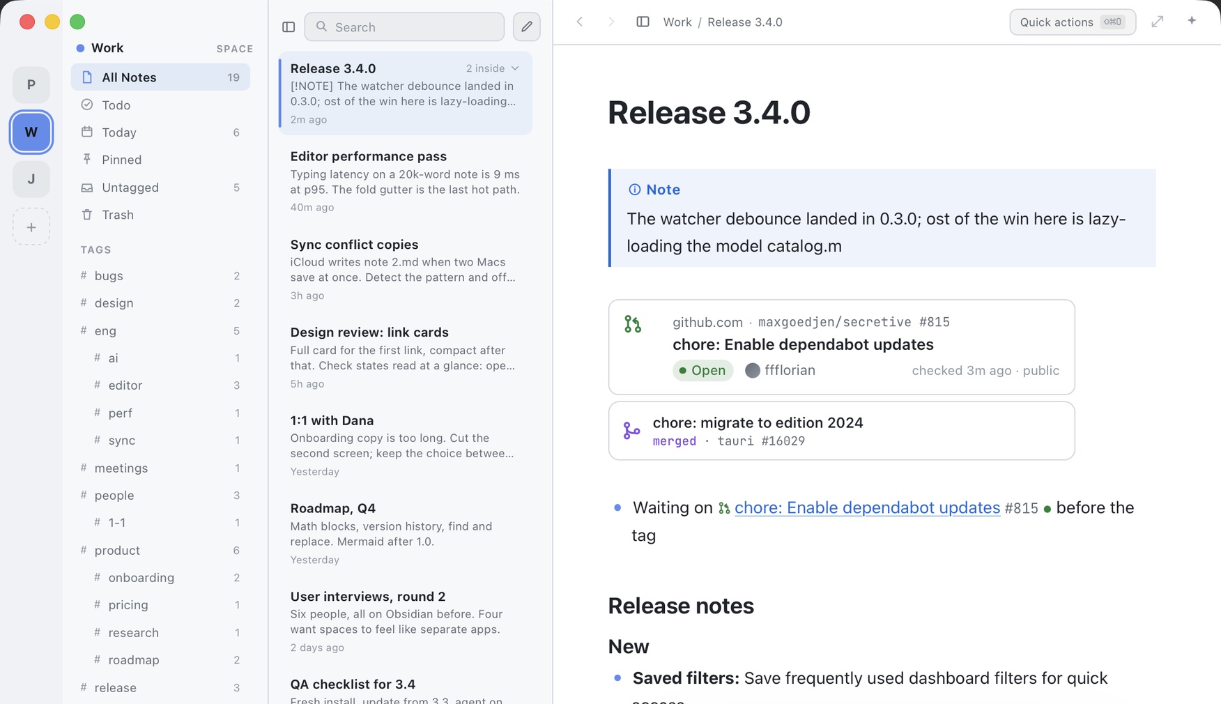Open Quick actions
The image size is (1221, 704).
pyautogui.click(x=1073, y=22)
